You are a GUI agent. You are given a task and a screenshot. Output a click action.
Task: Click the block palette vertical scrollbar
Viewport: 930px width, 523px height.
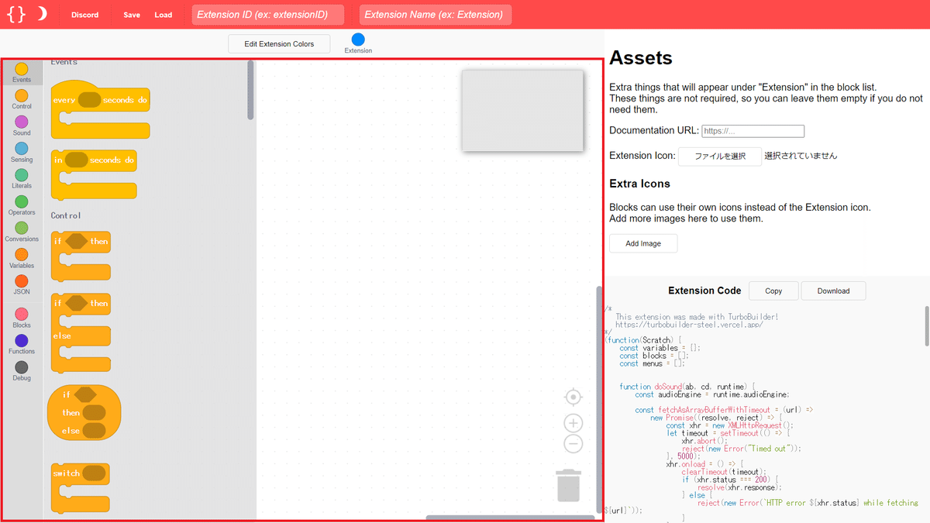(250, 91)
